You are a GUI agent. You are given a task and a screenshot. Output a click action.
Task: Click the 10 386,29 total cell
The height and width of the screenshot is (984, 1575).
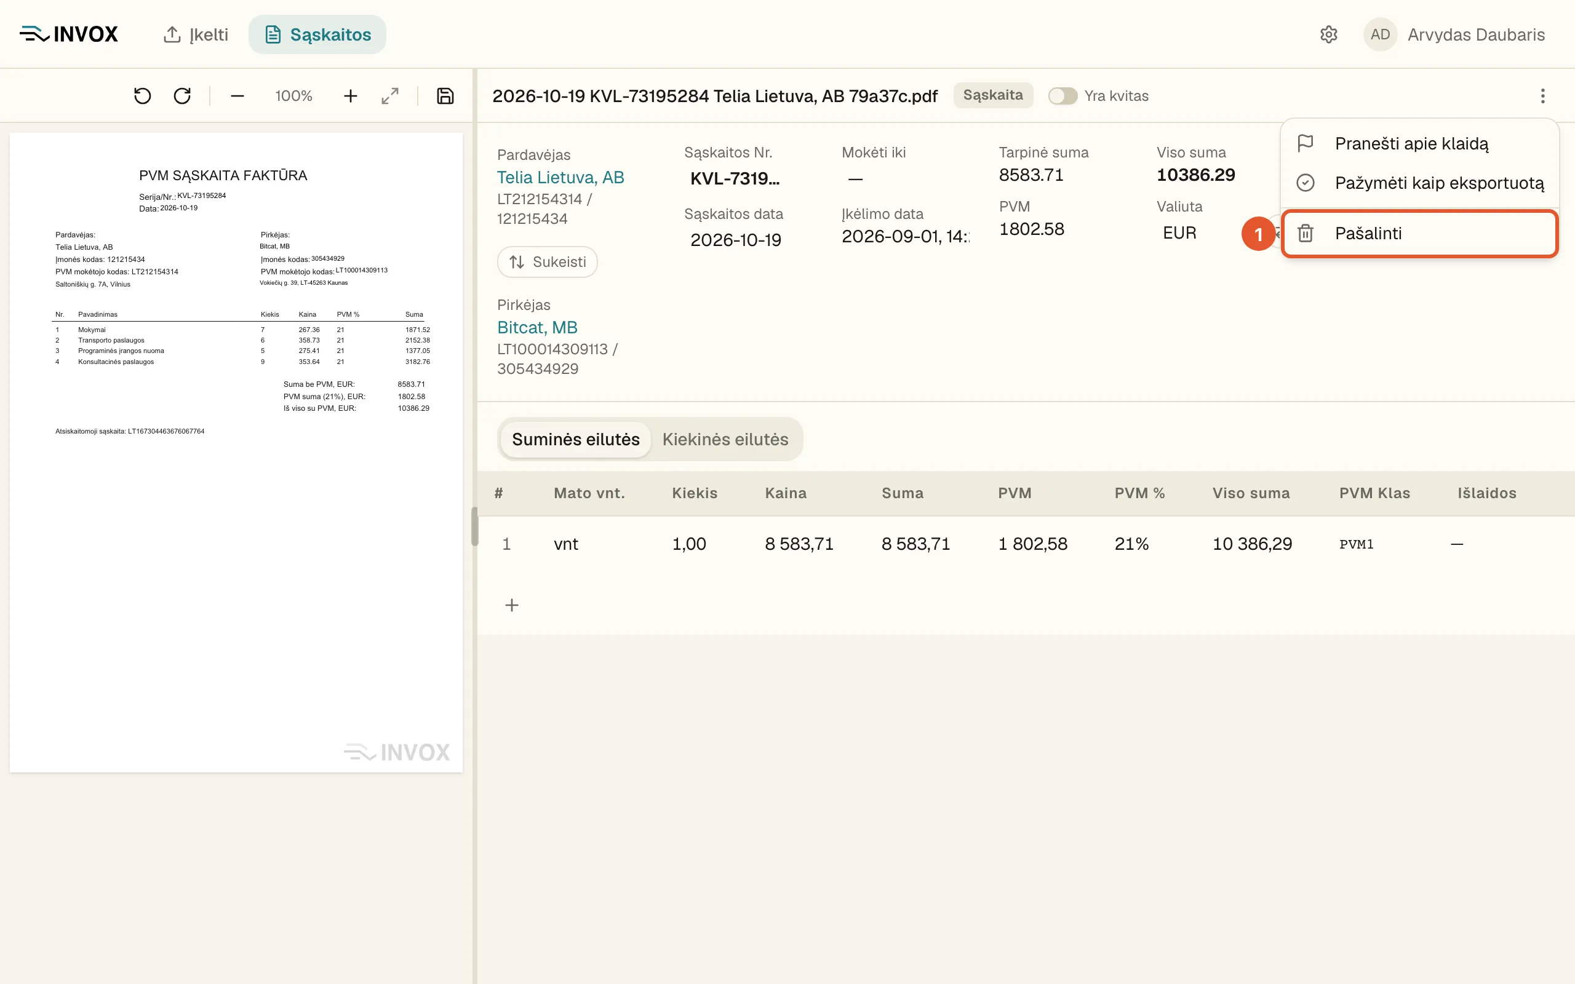coord(1252,544)
